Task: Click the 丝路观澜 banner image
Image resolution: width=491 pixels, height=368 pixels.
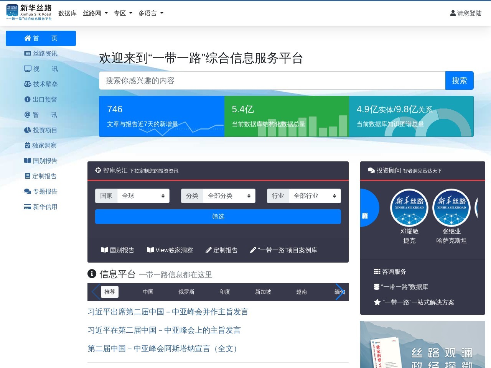Action: [x=423, y=344]
